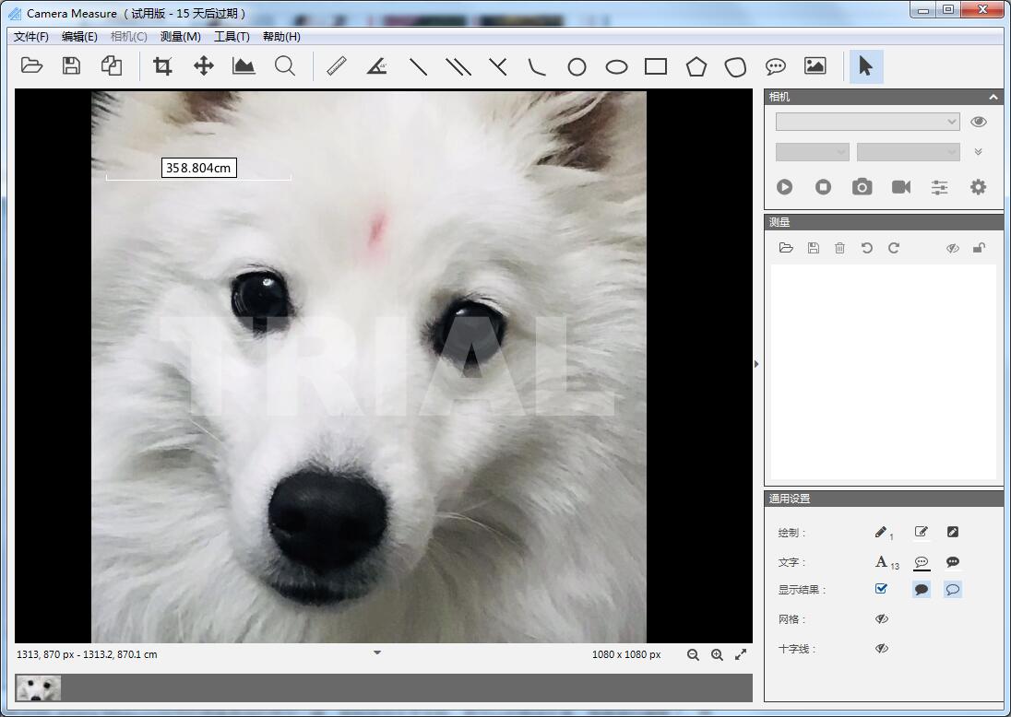
Task: Open the 工具(T) menu
Action: pos(232,37)
